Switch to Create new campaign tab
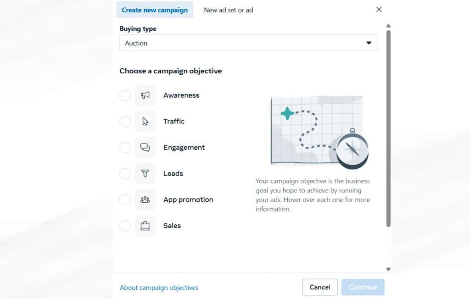This screenshot has height=299, width=470. click(155, 10)
